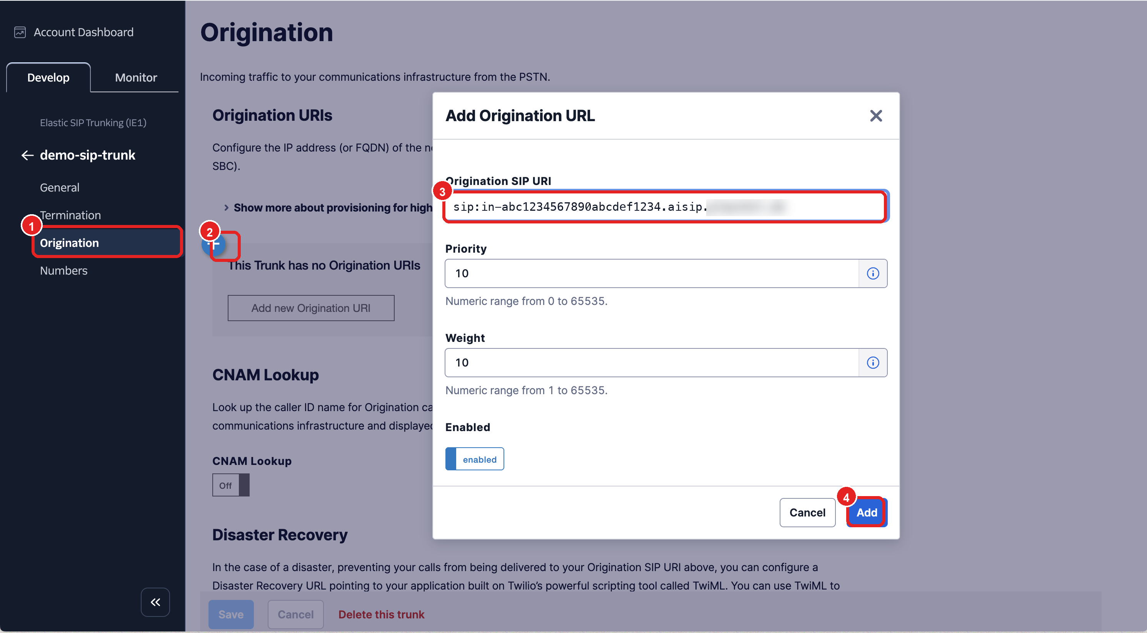Image resolution: width=1147 pixels, height=633 pixels.
Task: Click into the Priority input field
Action: tap(652, 273)
